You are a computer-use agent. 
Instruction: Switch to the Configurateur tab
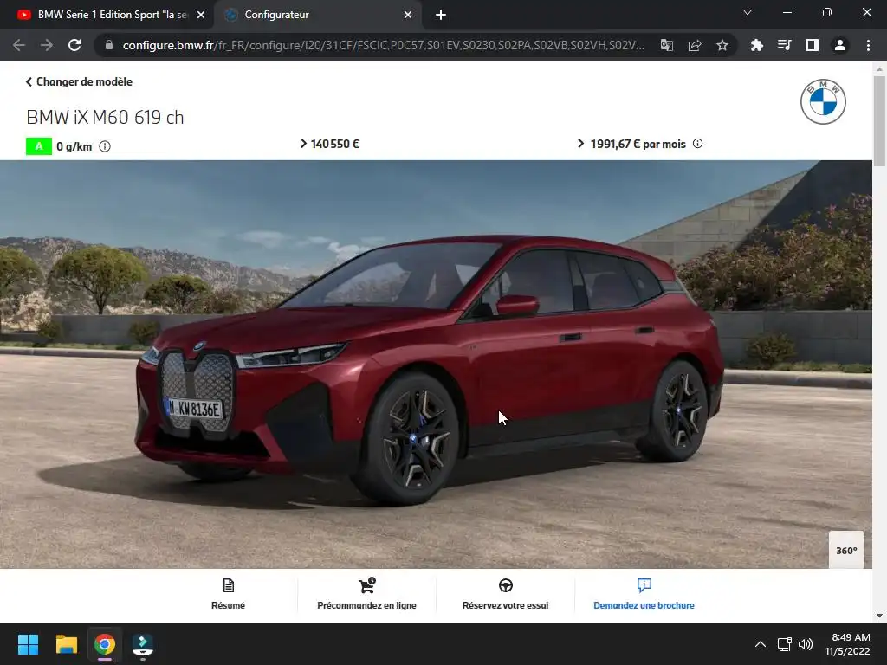tap(317, 15)
